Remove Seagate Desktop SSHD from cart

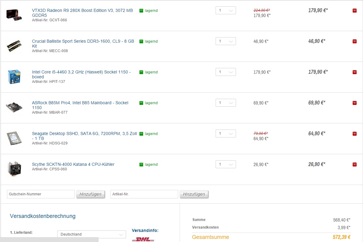tap(354, 134)
